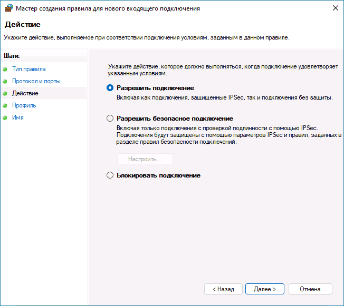Choose 'Блокировать подключение' radio button

(110, 175)
